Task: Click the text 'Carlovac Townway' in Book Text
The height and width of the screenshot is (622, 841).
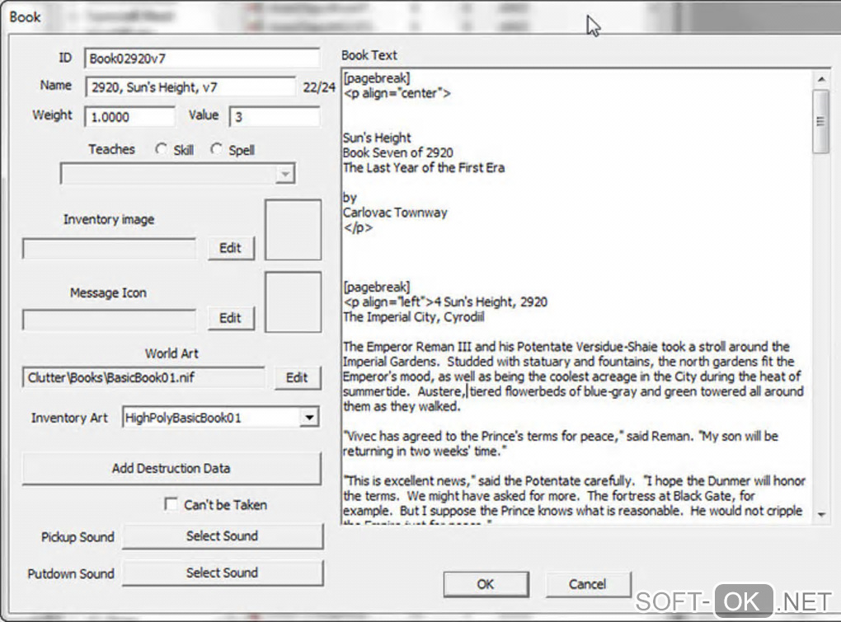Action: tap(395, 213)
